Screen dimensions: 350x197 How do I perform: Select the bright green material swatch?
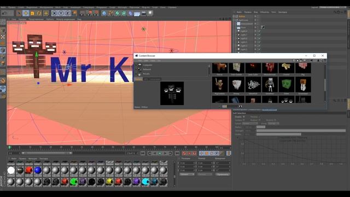73,182
